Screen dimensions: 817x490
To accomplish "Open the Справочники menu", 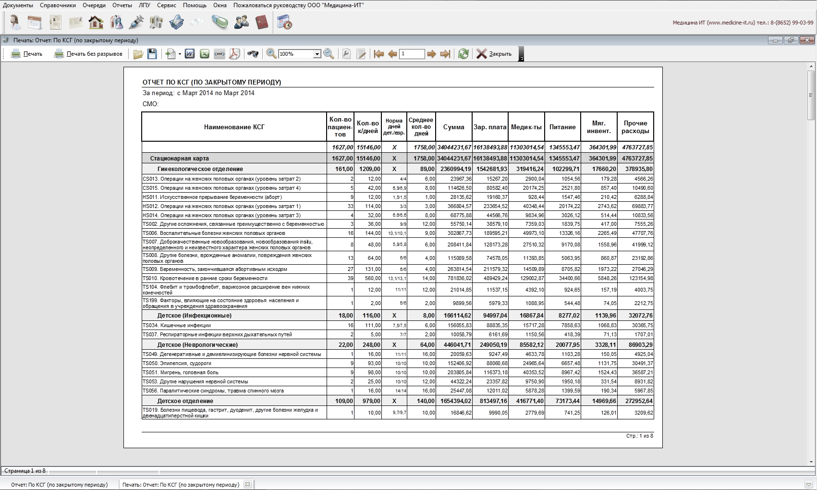I will (x=58, y=5).
